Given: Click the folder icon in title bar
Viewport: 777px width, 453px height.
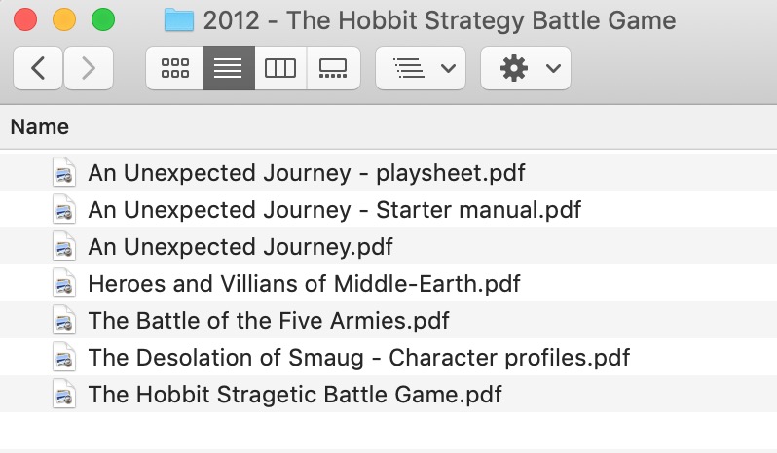Looking at the screenshot, I should pos(179,19).
